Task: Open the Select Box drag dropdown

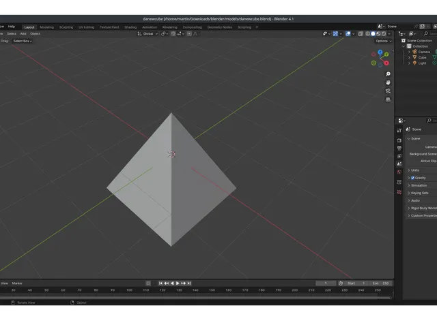Action: click(x=23, y=41)
